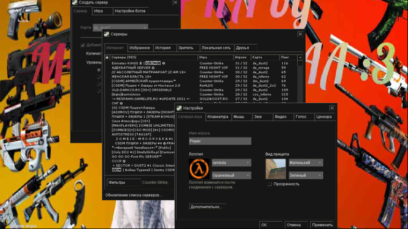Switch to Локальная сеть tab

tap(216, 48)
